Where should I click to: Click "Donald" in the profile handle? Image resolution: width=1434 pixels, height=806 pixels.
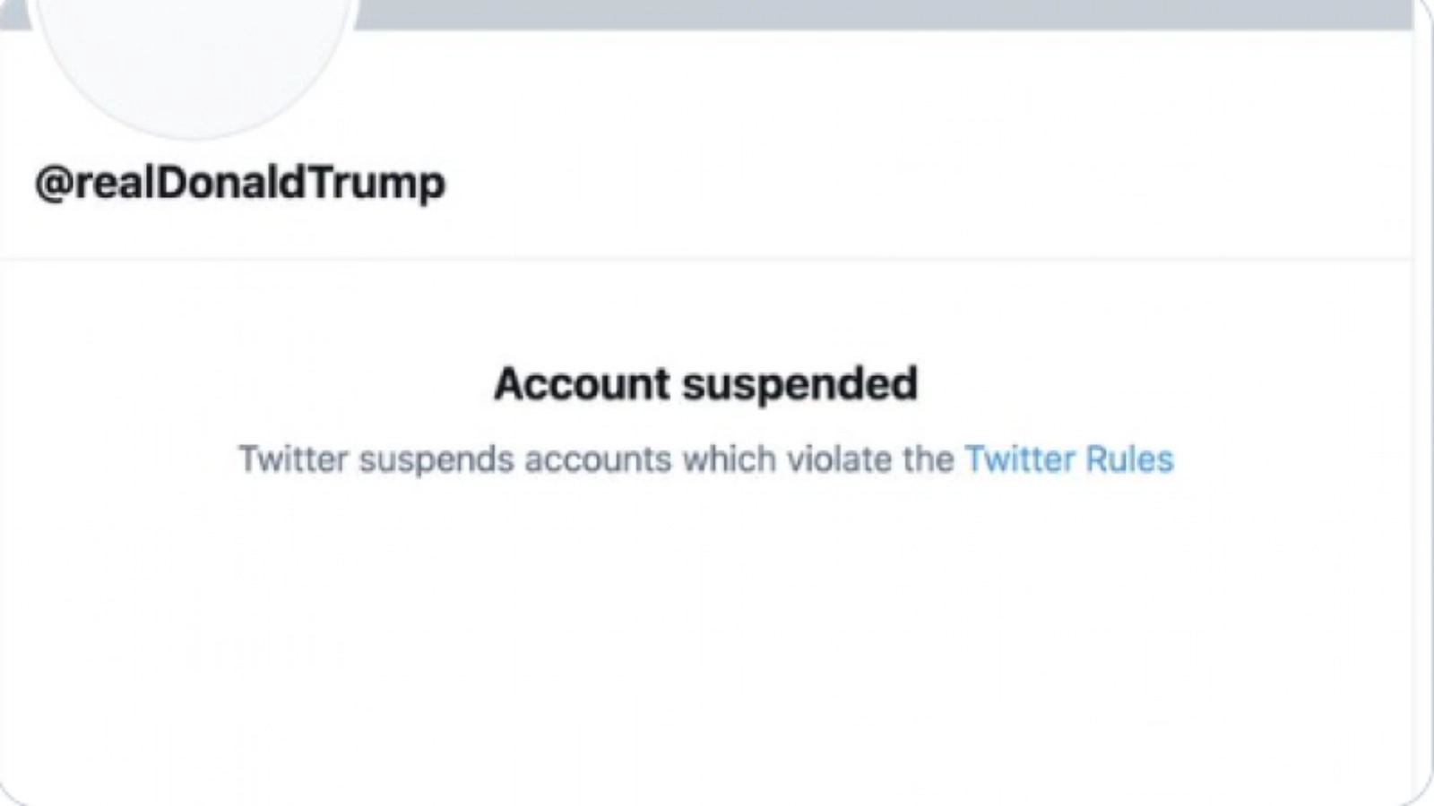232,183
